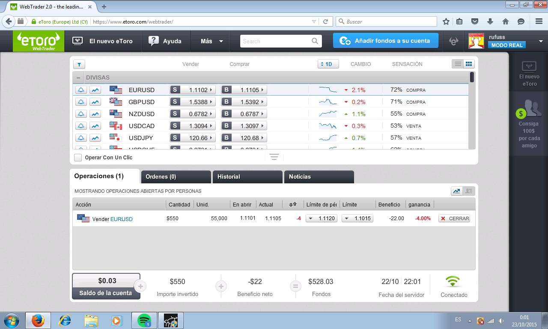548x329 pixels.
Task: Click the browser bookmark star icon
Action: pyautogui.click(x=446, y=21)
